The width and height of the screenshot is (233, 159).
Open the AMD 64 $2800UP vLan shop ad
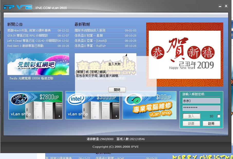pyautogui.click(x=35, y=105)
